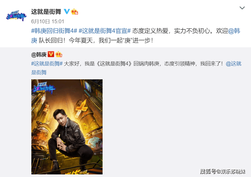Open hashtag #这就是街舞# in the repost

click(47, 64)
